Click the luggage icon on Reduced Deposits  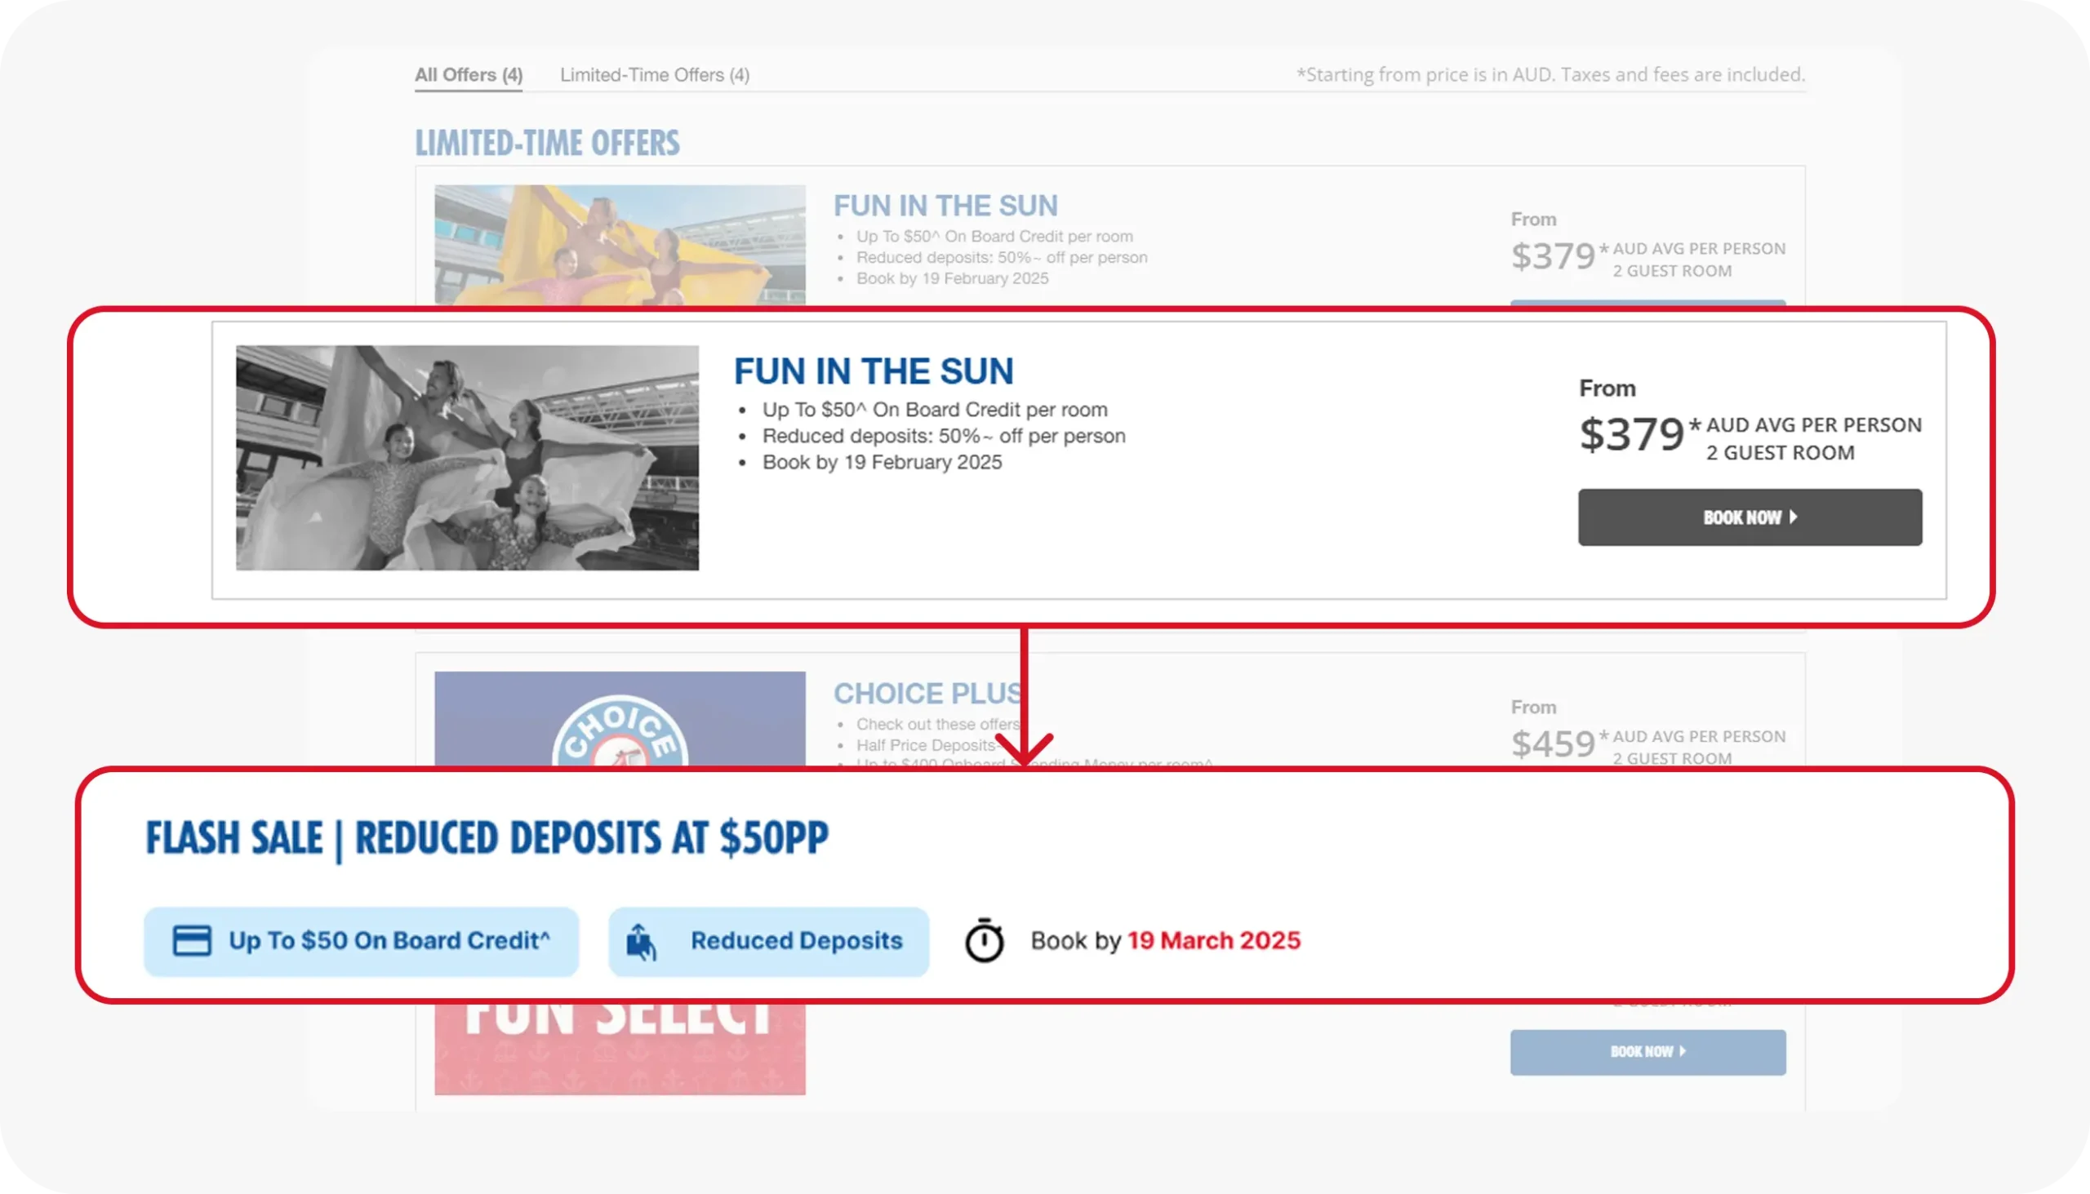pos(642,941)
